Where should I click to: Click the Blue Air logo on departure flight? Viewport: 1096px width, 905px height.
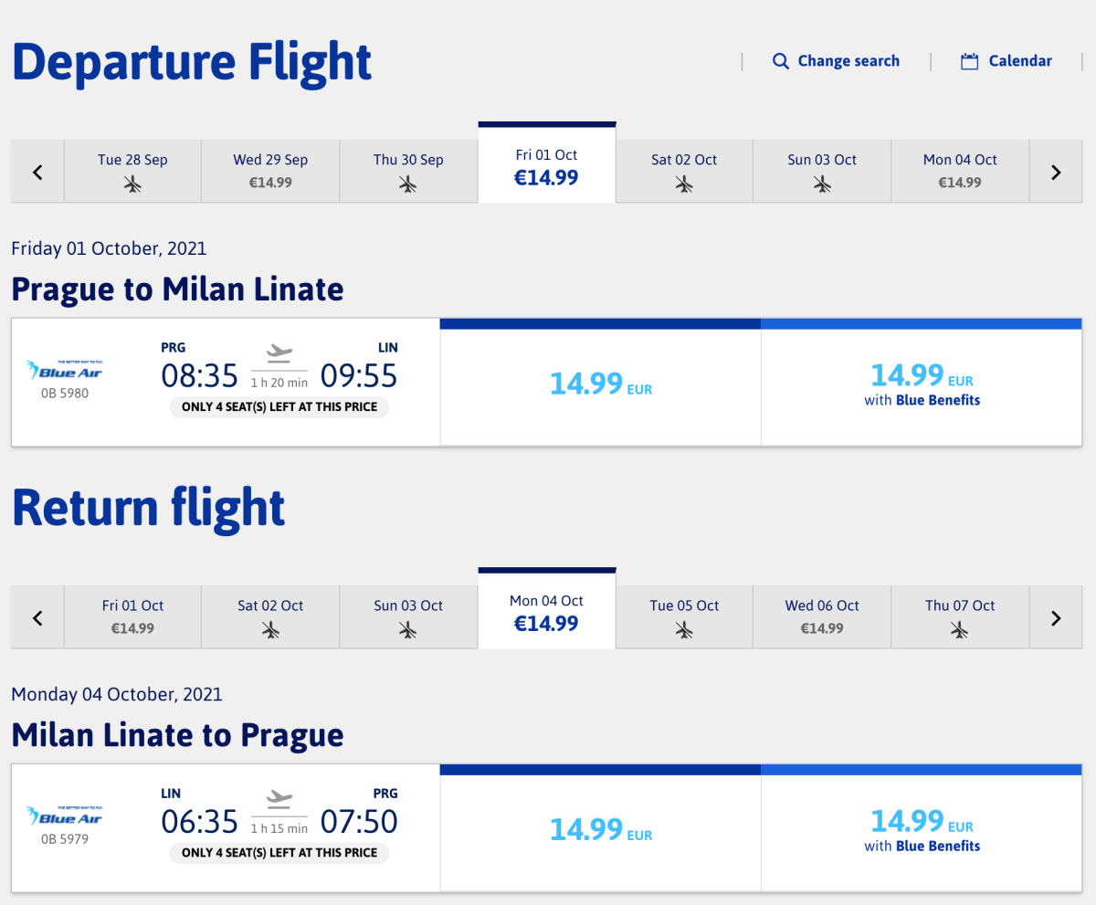pyautogui.click(x=64, y=370)
